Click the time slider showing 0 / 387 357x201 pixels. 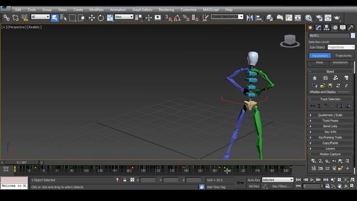[x=22, y=162]
